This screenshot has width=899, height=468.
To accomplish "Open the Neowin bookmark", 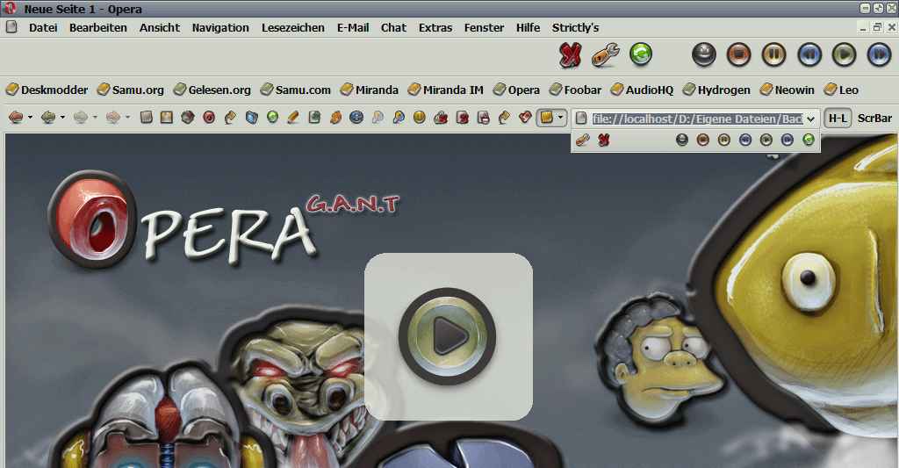I will pyautogui.click(x=788, y=90).
